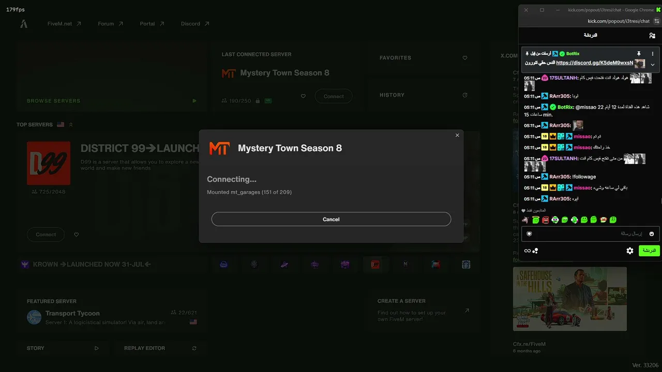Open the FiveM.net link
Image resolution: width=662 pixels, height=372 pixels.
point(64,24)
